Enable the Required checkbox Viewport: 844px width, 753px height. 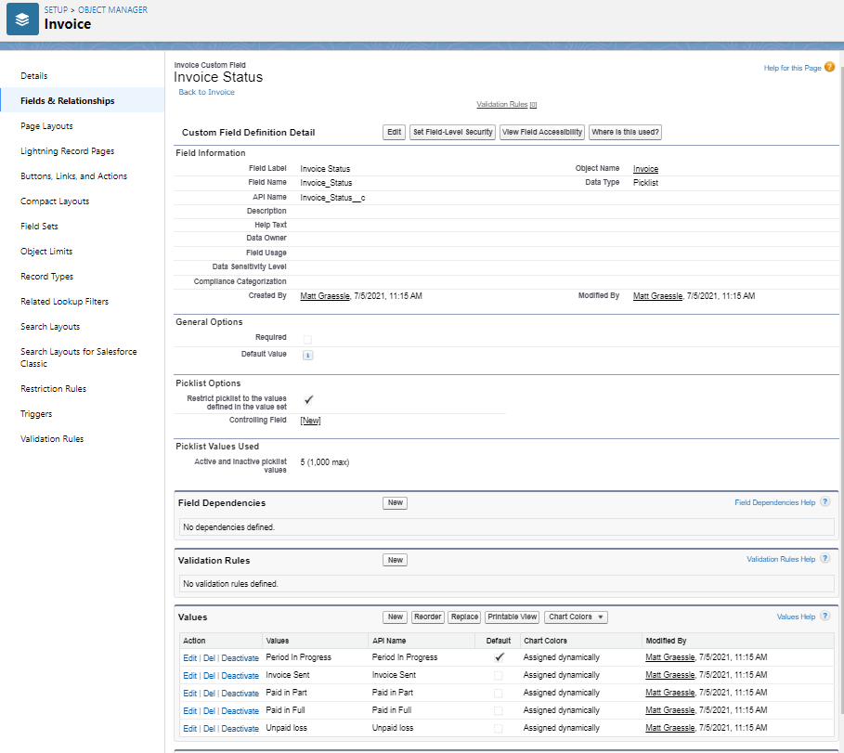point(307,336)
